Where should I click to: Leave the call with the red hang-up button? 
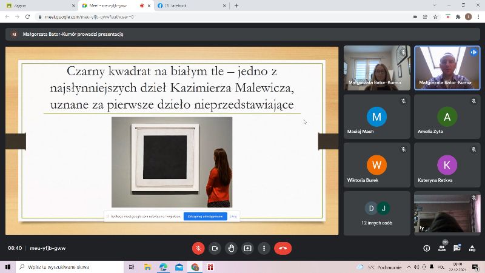tap(283, 248)
